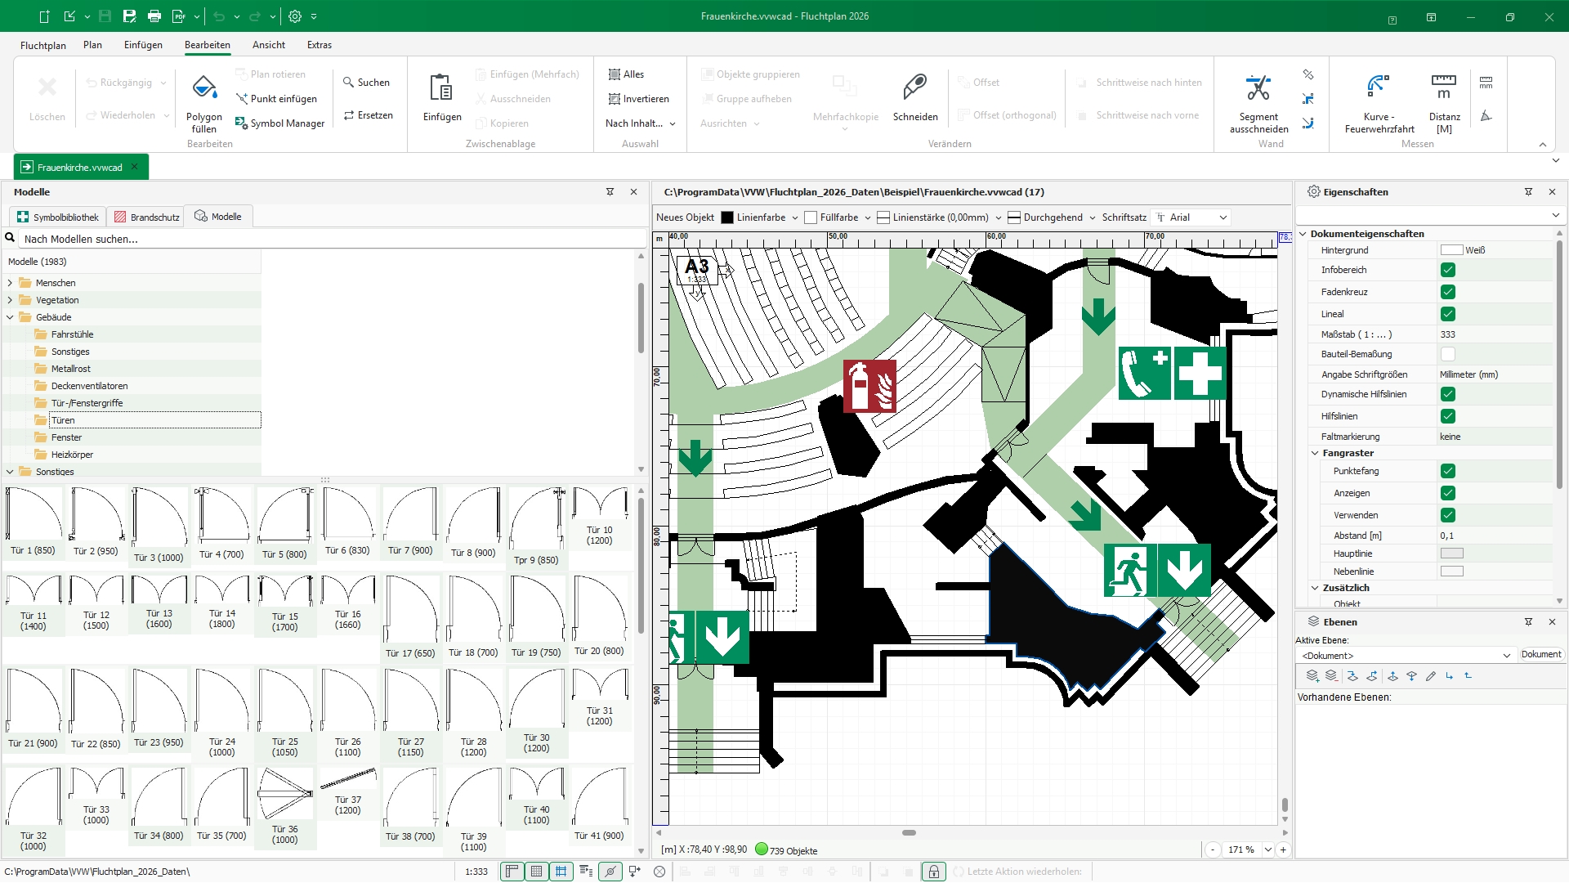Uncheck the Fadenkreuz checkbox
The height and width of the screenshot is (883, 1569).
(1447, 292)
